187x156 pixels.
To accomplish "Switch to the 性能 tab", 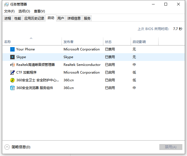I will click(18, 18).
